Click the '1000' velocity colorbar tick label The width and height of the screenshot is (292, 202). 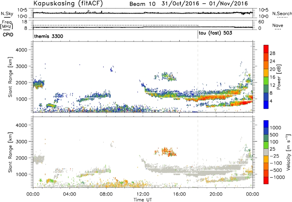[x=276, y=128]
